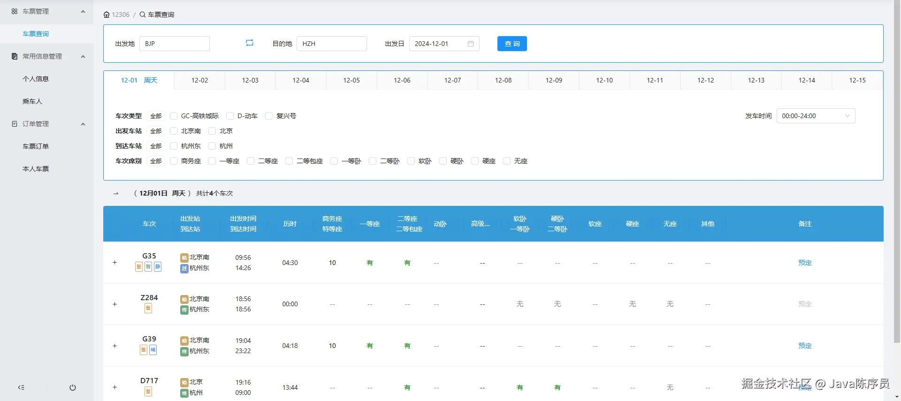Click the swap departure and destination icon
Viewport: 901px width, 401px height.
tap(250, 43)
